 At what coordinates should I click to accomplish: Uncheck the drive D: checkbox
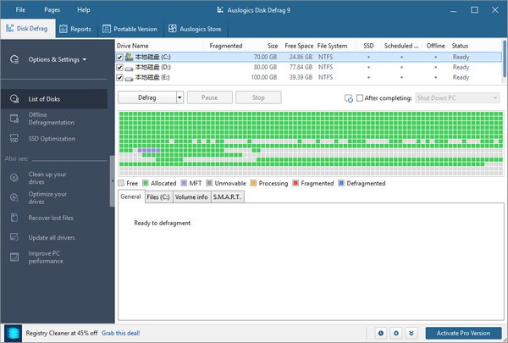click(x=120, y=68)
